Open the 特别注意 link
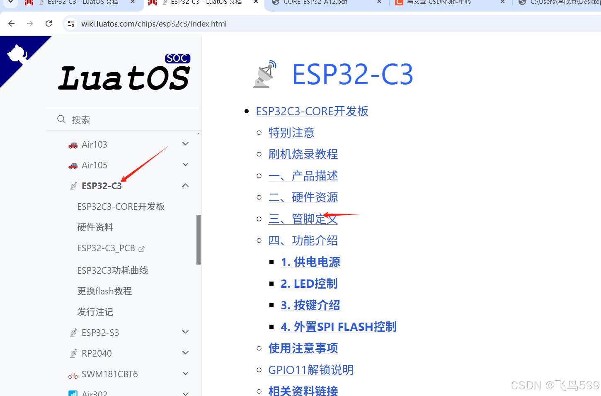This screenshot has width=601, height=396. pos(291,133)
